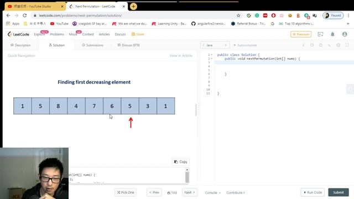Open editor settings gear icon

[x=338, y=45]
